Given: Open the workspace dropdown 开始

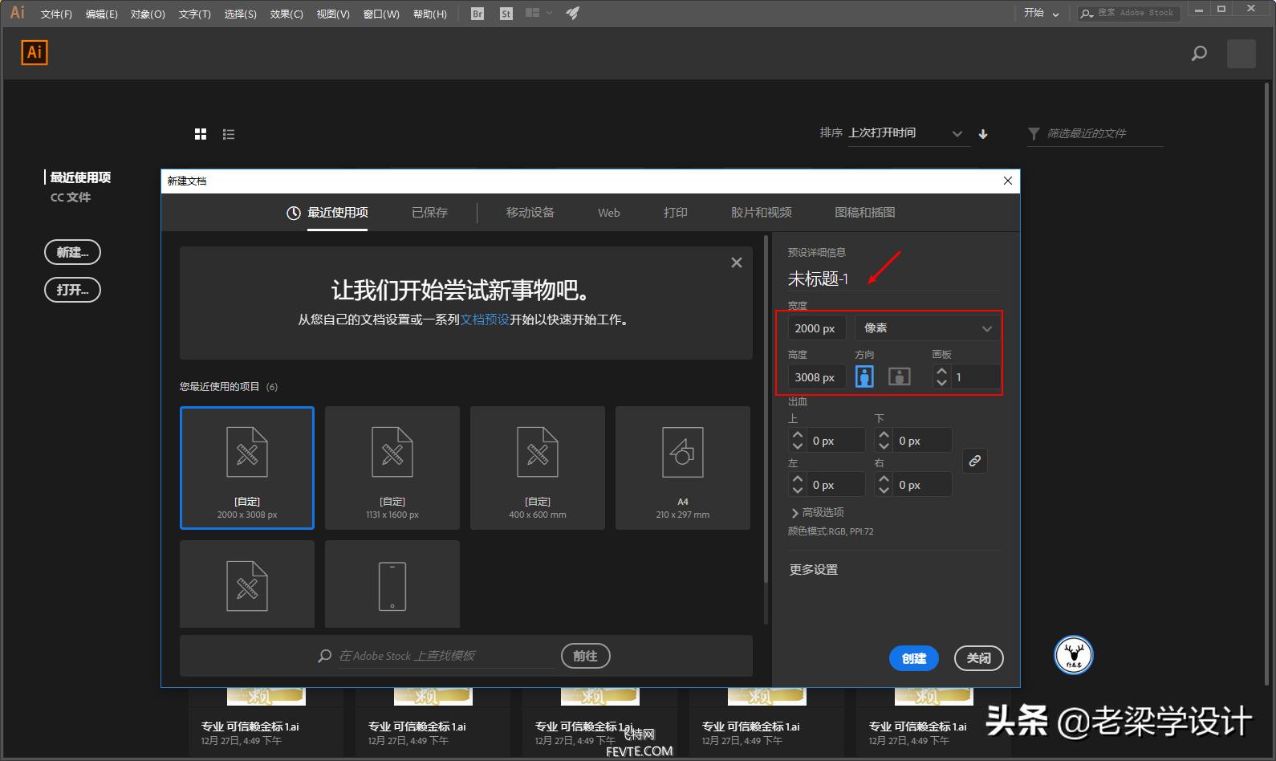Looking at the screenshot, I should pos(1041,13).
